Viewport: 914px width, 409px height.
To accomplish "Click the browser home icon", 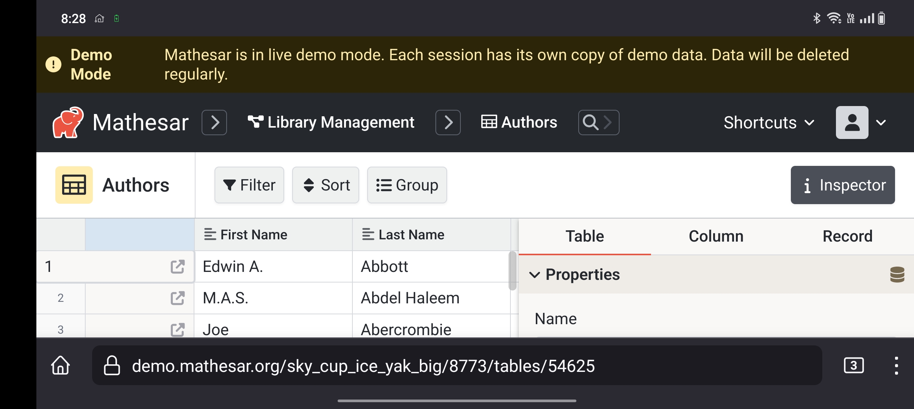I will (61, 365).
